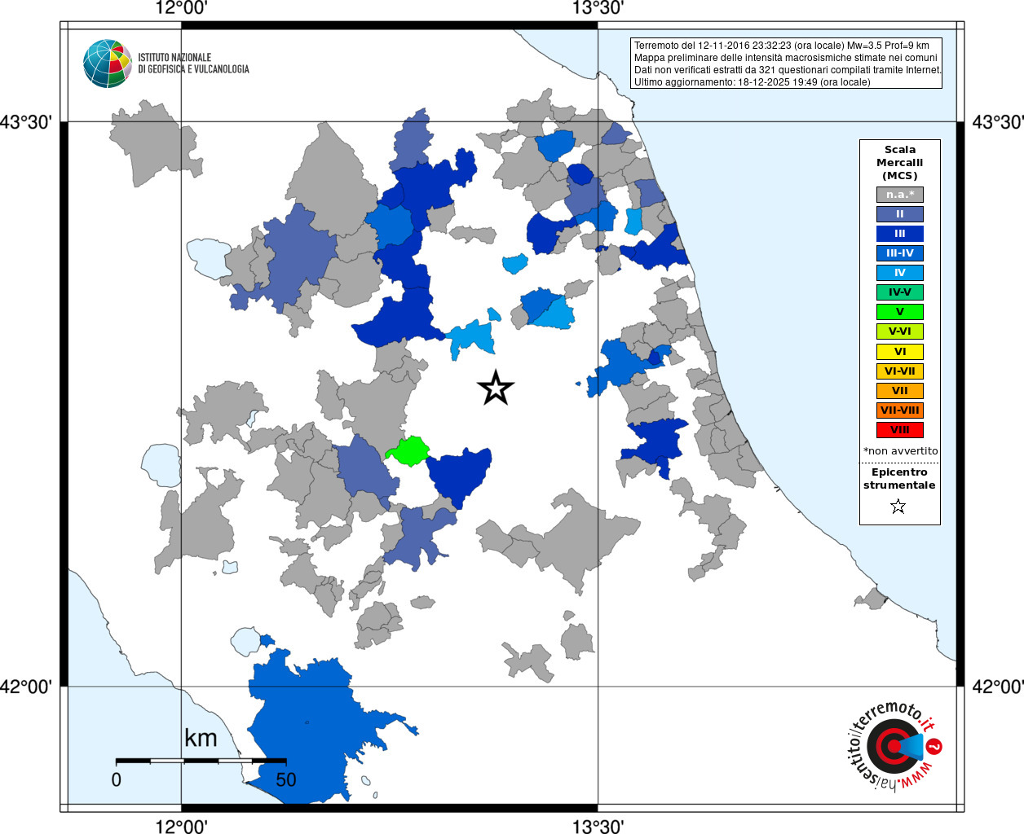
Task: Click the '0' scale bar label
Action: coord(117,779)
